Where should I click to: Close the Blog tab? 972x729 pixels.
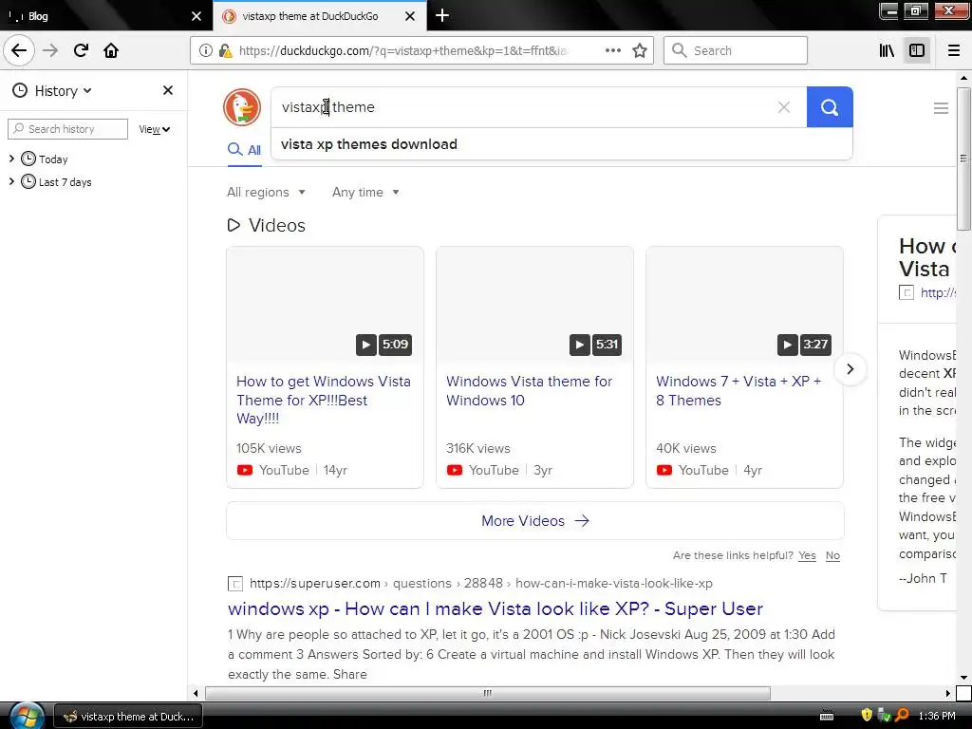pyautogui.click(x=196, y=16)
